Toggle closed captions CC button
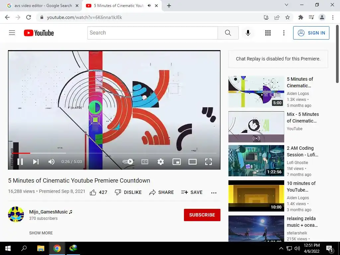Viewport: 340px width, 255px height. (x=145, y=162)
